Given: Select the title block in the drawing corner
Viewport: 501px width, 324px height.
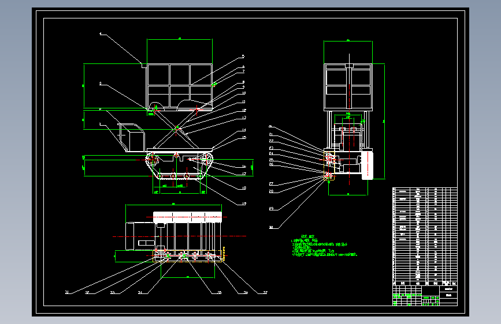Looking at the screenshot, I should [425, 296].
